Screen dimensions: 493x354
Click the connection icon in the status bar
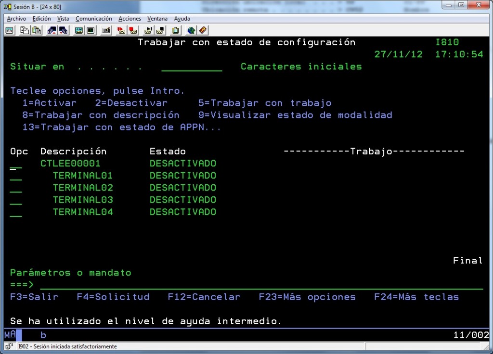[x=9, y=346]
